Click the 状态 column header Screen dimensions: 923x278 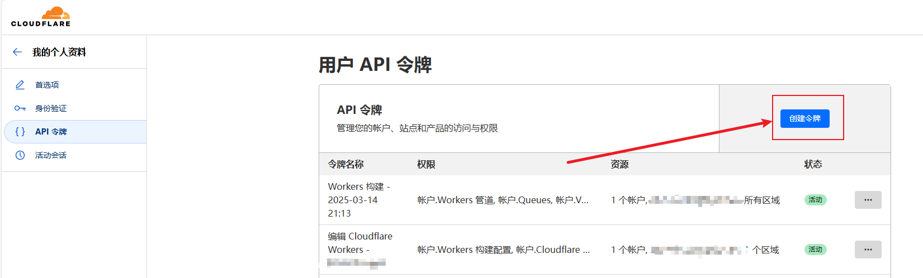[813, 164]
